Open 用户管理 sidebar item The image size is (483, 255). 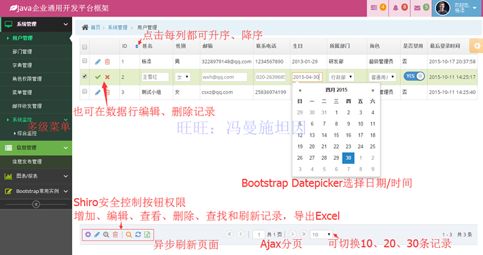36,38
